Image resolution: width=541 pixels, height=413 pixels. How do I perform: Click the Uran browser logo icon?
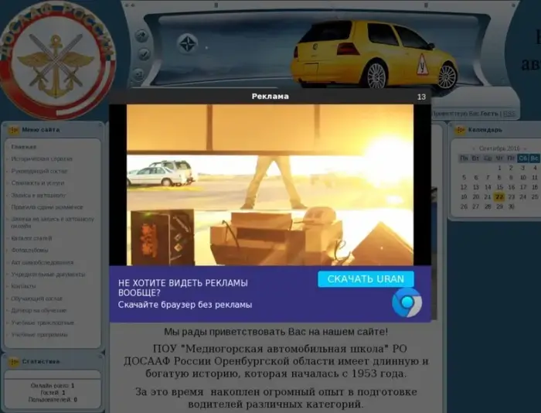[x=407, y=303]
